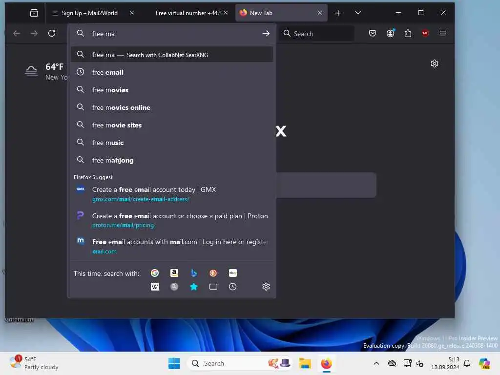Select eBay one-off search icon
This screenshot has height=375, width=500.
(x=233, y=273)
